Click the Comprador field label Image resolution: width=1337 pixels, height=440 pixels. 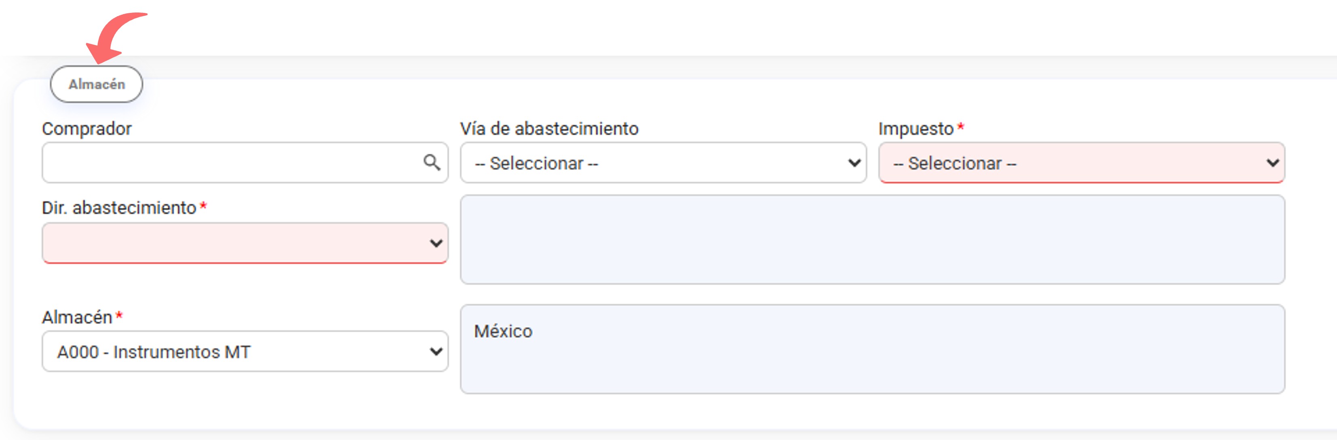(86, 128)
